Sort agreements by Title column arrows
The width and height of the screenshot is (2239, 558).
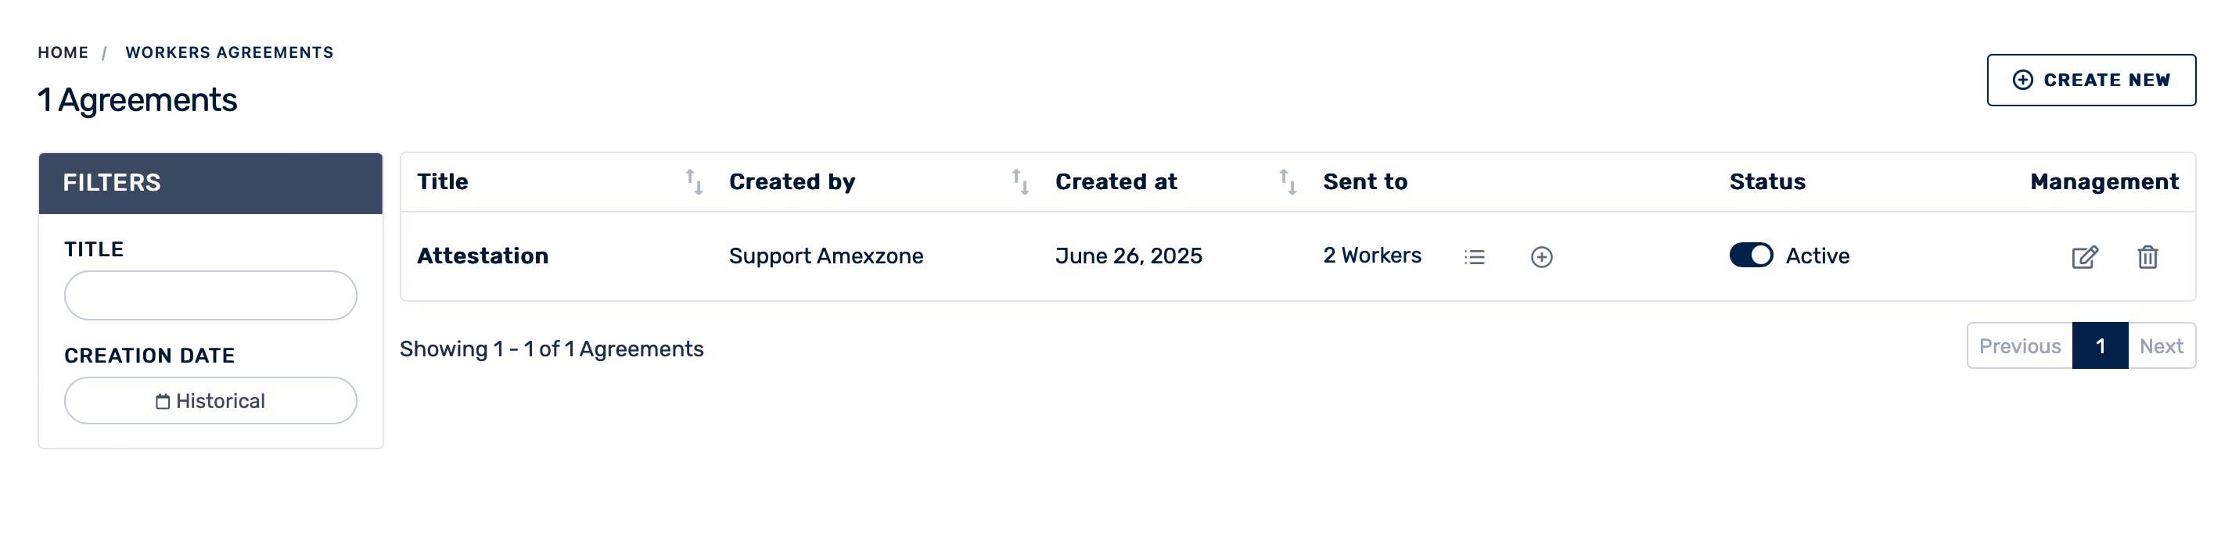pyautogui.click(x=694, y=182)
